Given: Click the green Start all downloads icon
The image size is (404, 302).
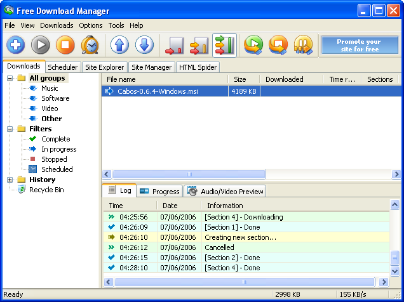Looking at the screenshot, I should (x=253, y=45).
